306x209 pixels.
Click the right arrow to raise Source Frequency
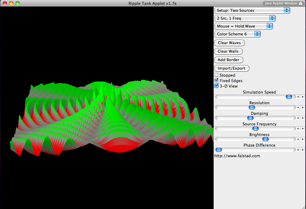click(303, 128)
